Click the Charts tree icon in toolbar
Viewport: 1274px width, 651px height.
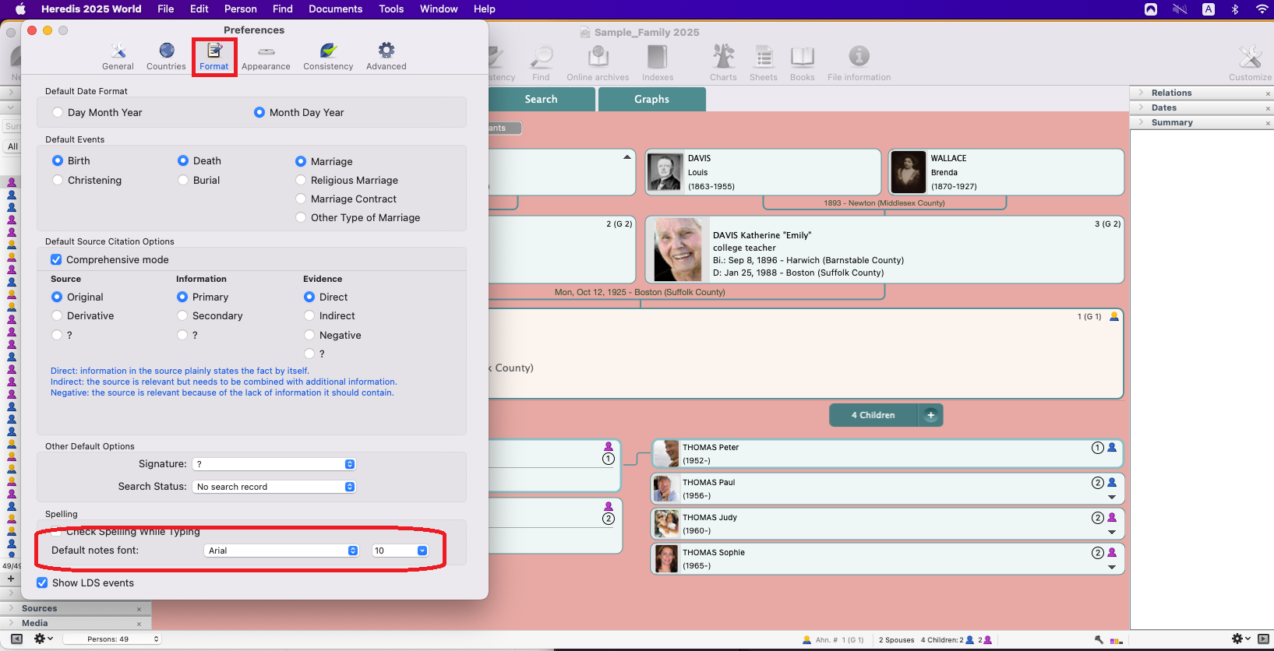[x=723, y=62]
